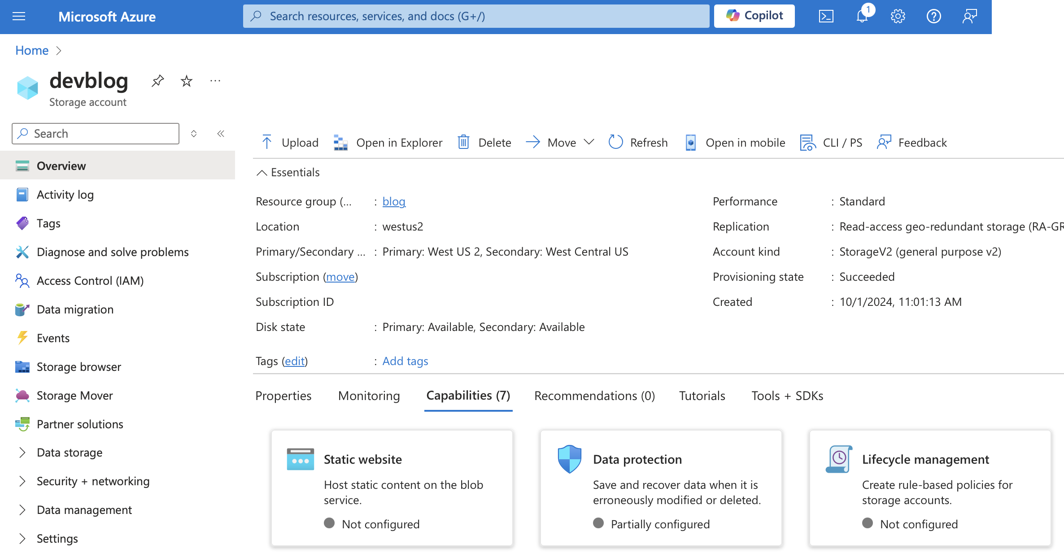Collapse the Essentials section
The image size is (1064, 557).
262,173
